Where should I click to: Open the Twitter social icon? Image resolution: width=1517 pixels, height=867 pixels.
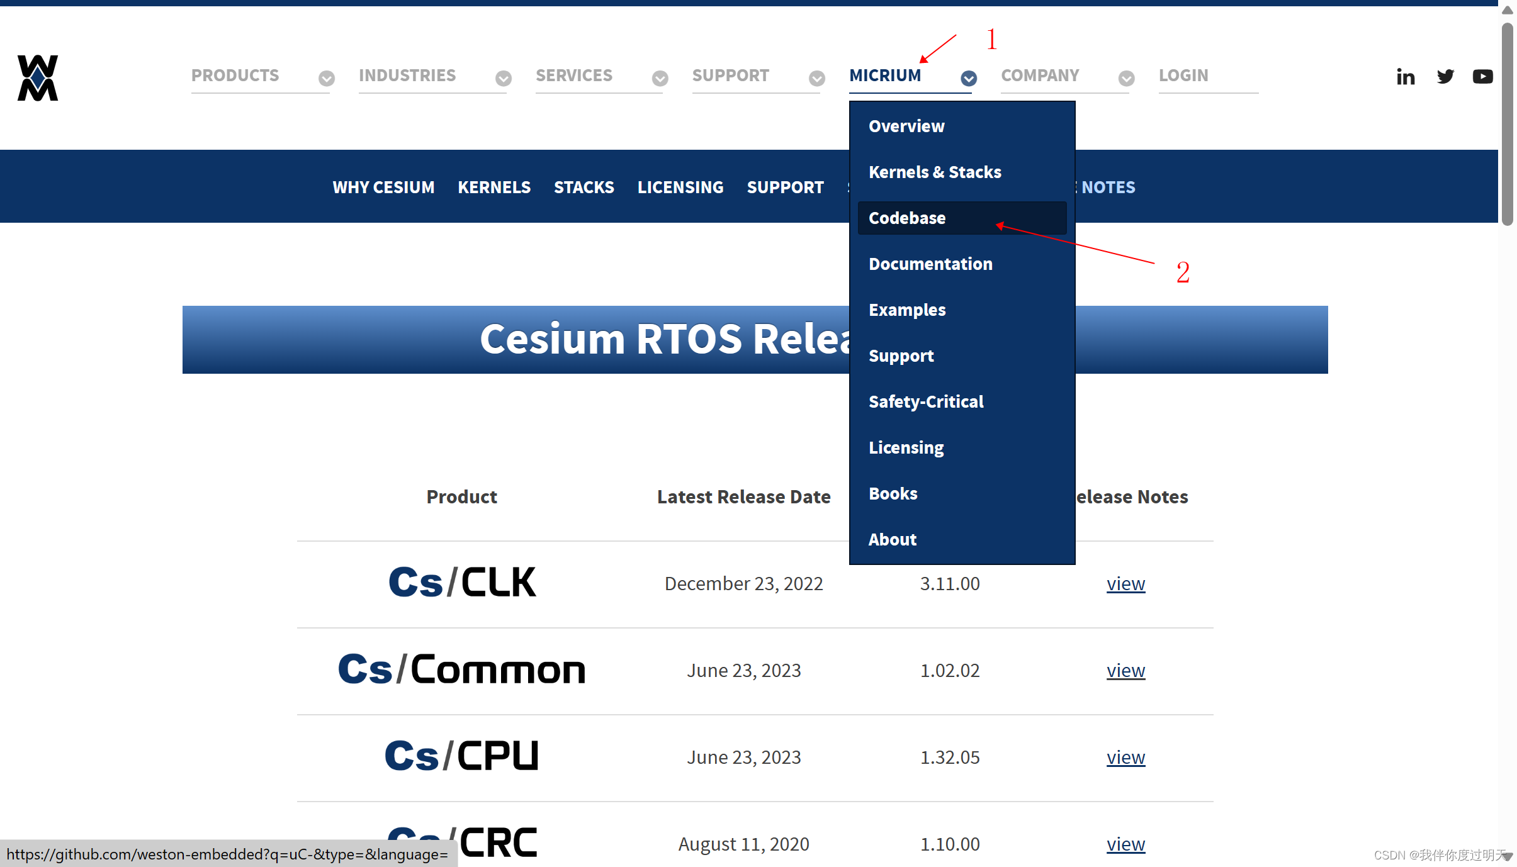tap(1445, 77)
